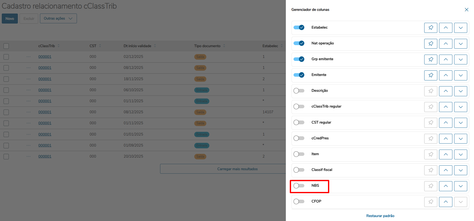Move Grp emitente column up

pyautogui.click(x=445, y=59)
